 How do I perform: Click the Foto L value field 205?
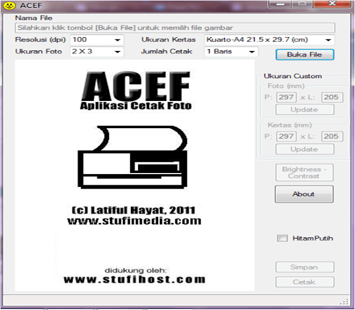tap(332, 97)
